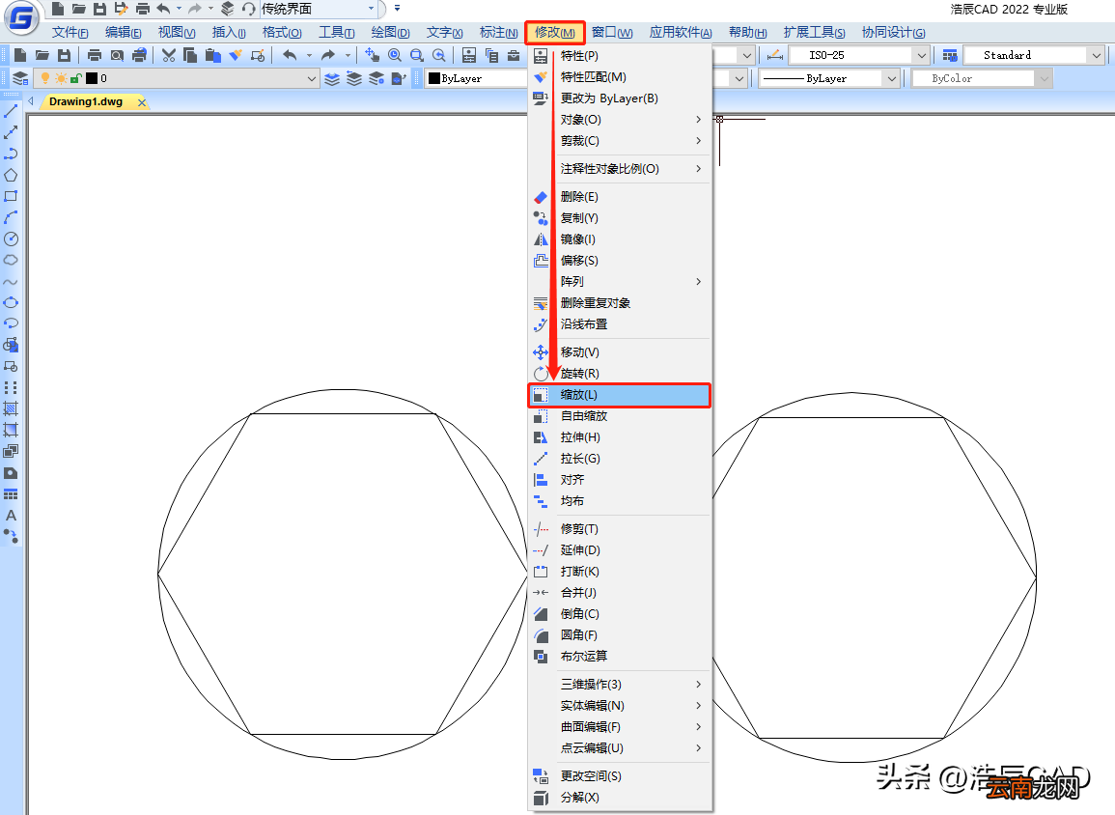Select the Hatch fill tool

11,408
